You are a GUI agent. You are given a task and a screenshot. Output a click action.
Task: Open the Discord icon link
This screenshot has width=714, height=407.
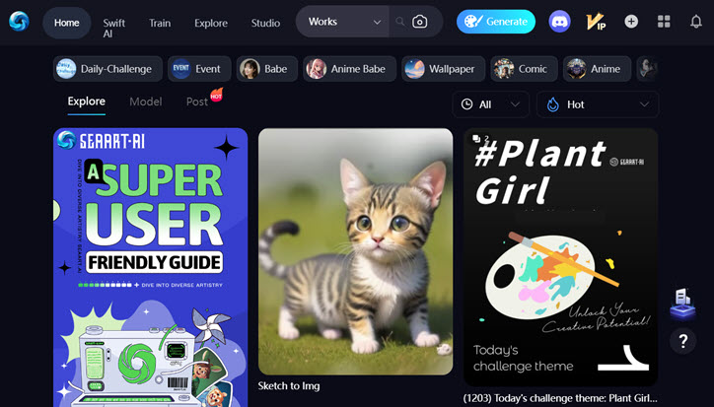[x=559, y=22]
